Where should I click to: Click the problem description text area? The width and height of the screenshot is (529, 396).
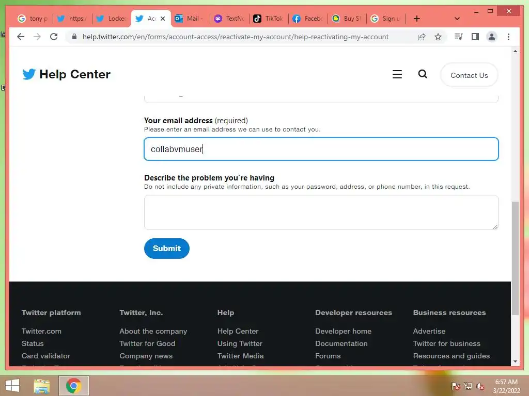pyautogui.click(x=321, y=212)
